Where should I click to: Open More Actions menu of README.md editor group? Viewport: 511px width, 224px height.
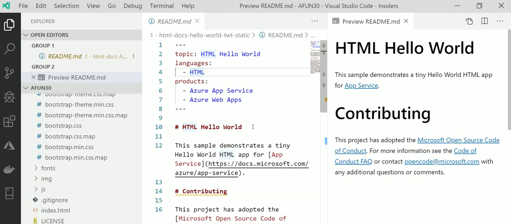click(314, 21)
